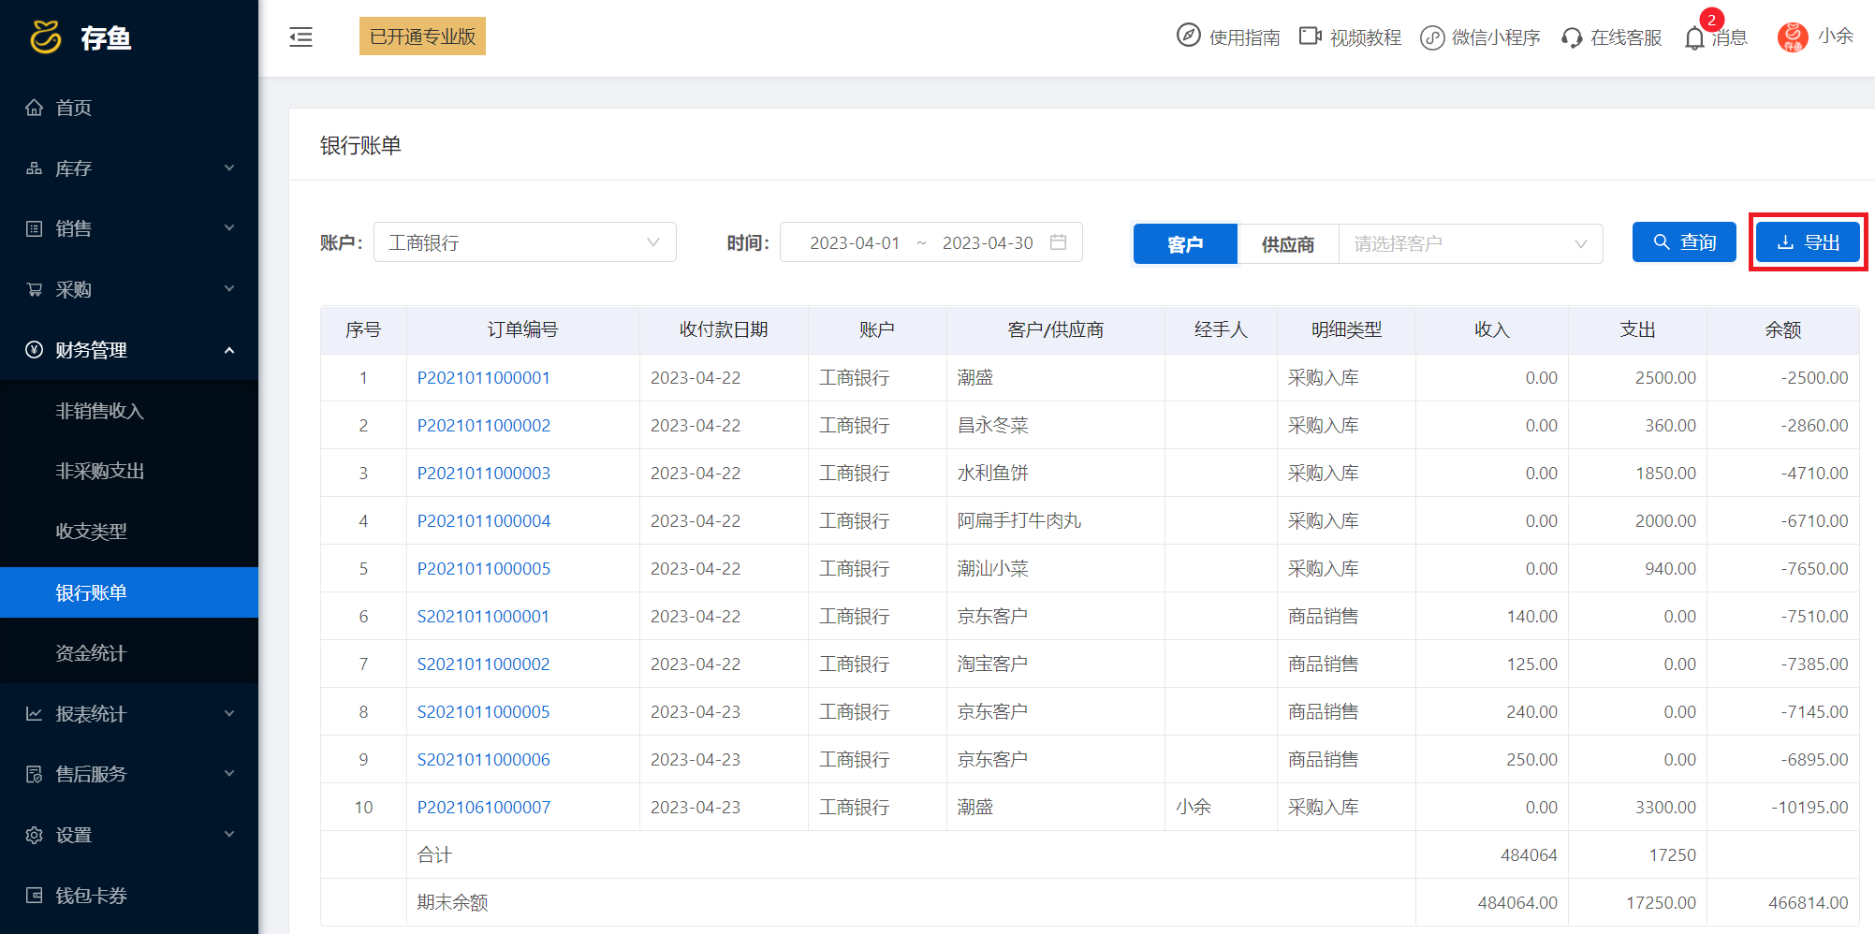Select the 供应商 toggle option

(1288, 244)
